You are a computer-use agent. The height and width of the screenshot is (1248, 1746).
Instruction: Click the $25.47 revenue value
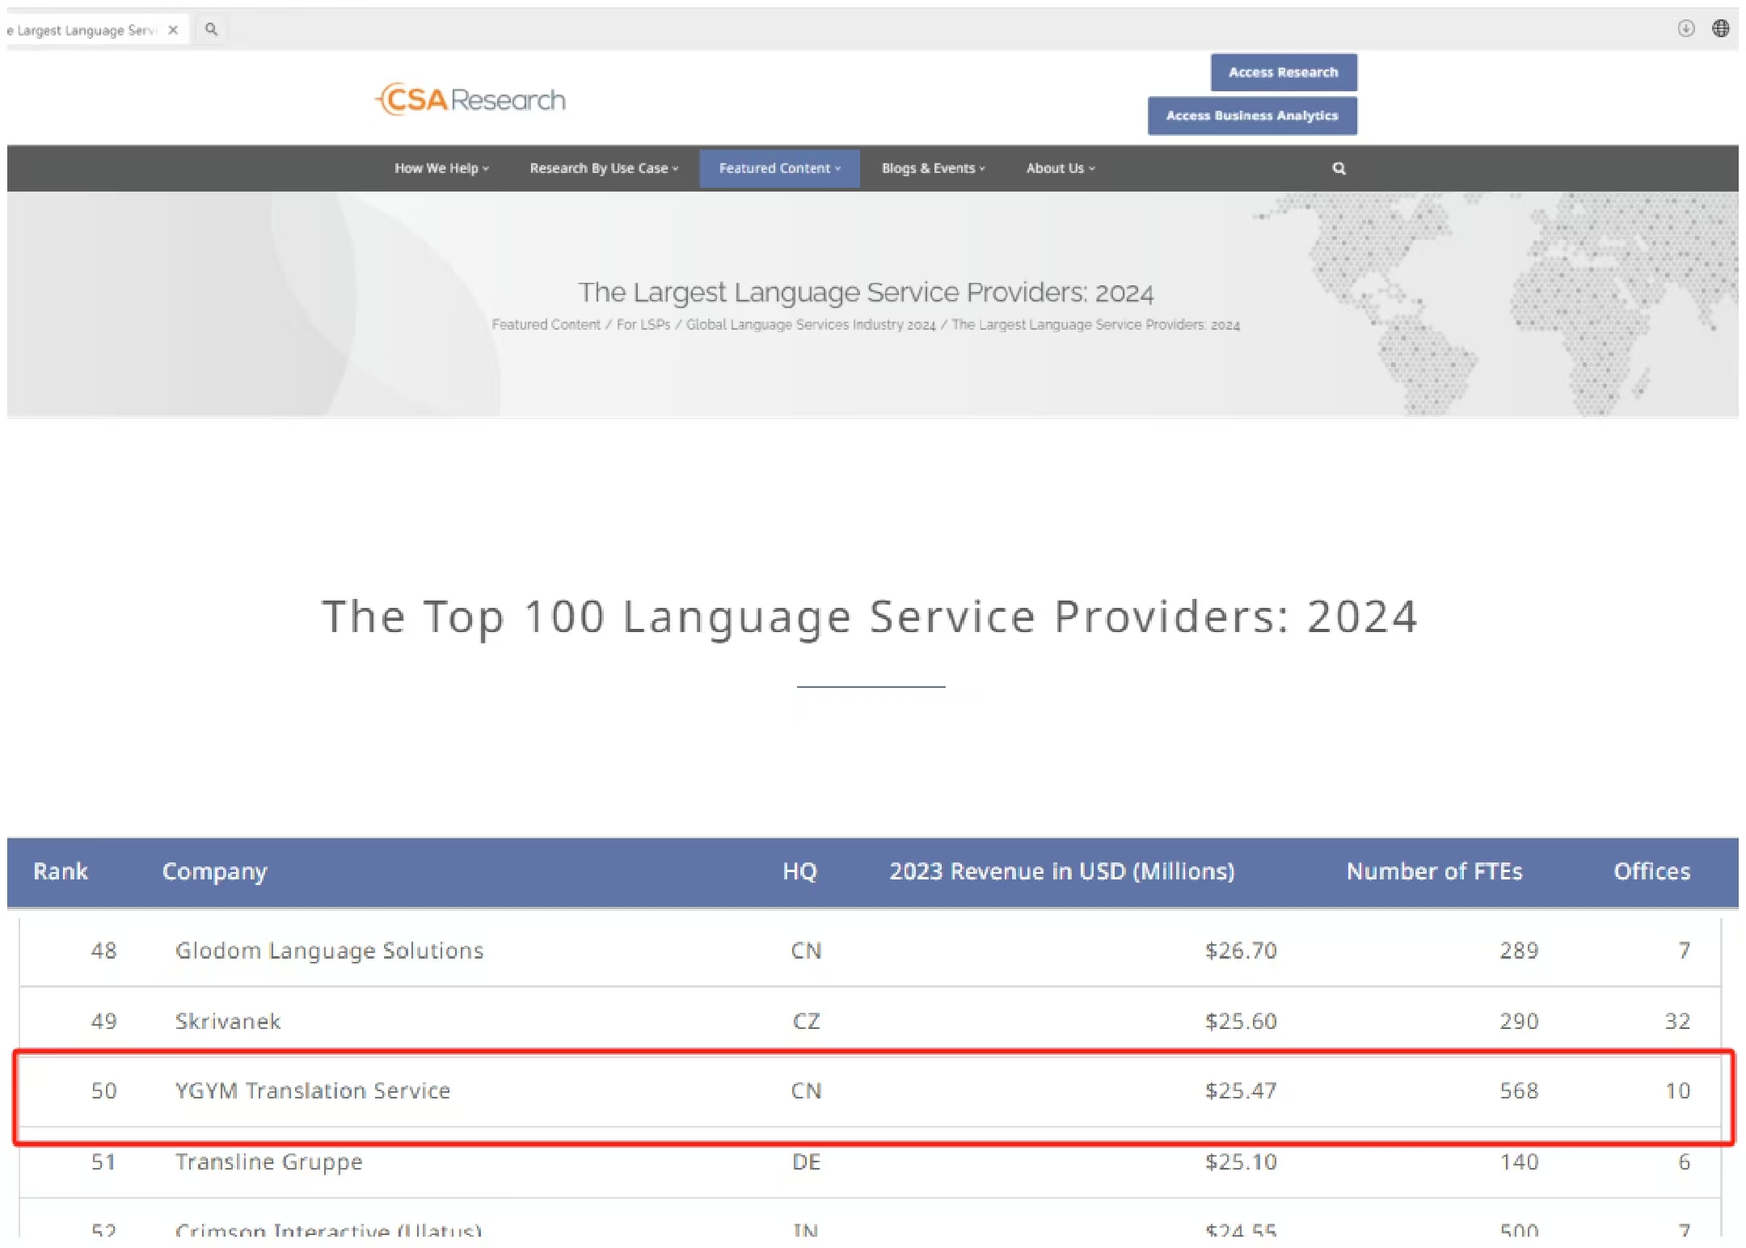tap(1241, 1090)
